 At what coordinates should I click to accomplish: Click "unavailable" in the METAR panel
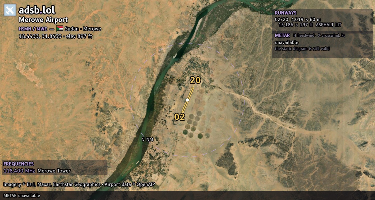click(286, 42)
